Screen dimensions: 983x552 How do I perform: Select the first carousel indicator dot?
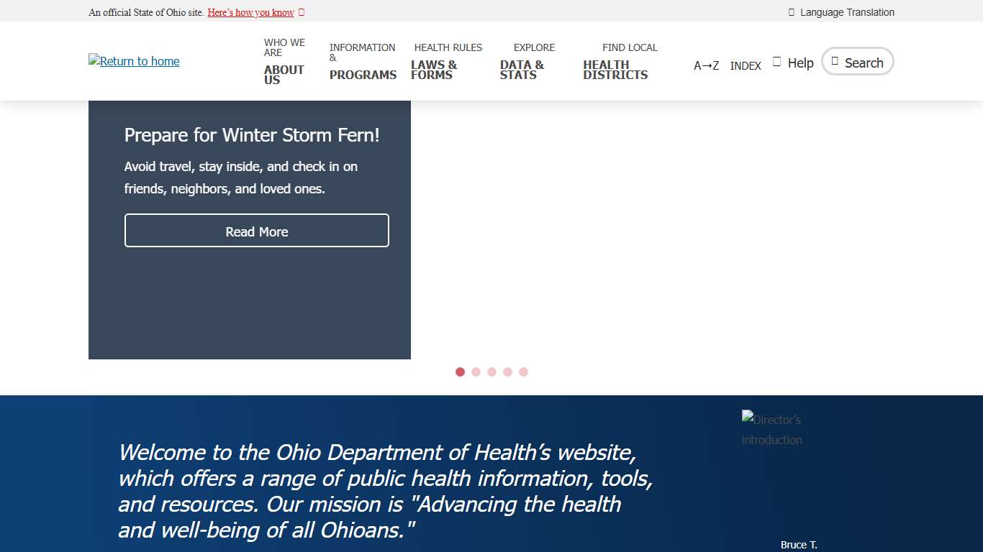click(x=460, y=372)
